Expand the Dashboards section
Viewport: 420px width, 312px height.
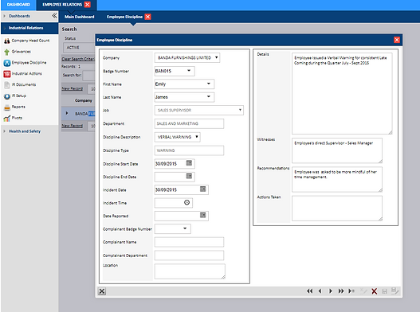click(4, 16)
